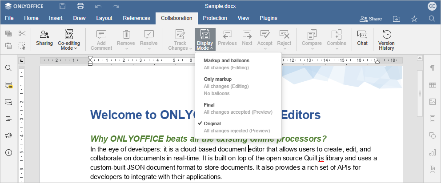441x183 pixels.
Task: Open the About info icon
Action: (8, 153)
